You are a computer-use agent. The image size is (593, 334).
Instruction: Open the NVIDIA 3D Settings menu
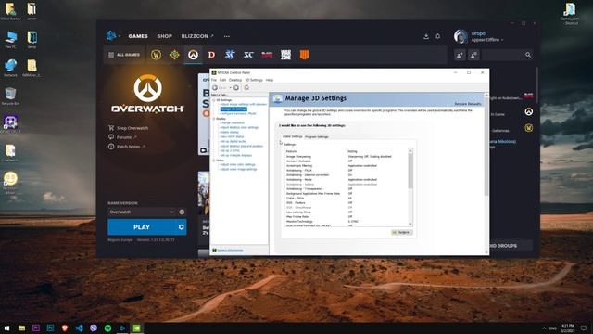tap(254, 80)
